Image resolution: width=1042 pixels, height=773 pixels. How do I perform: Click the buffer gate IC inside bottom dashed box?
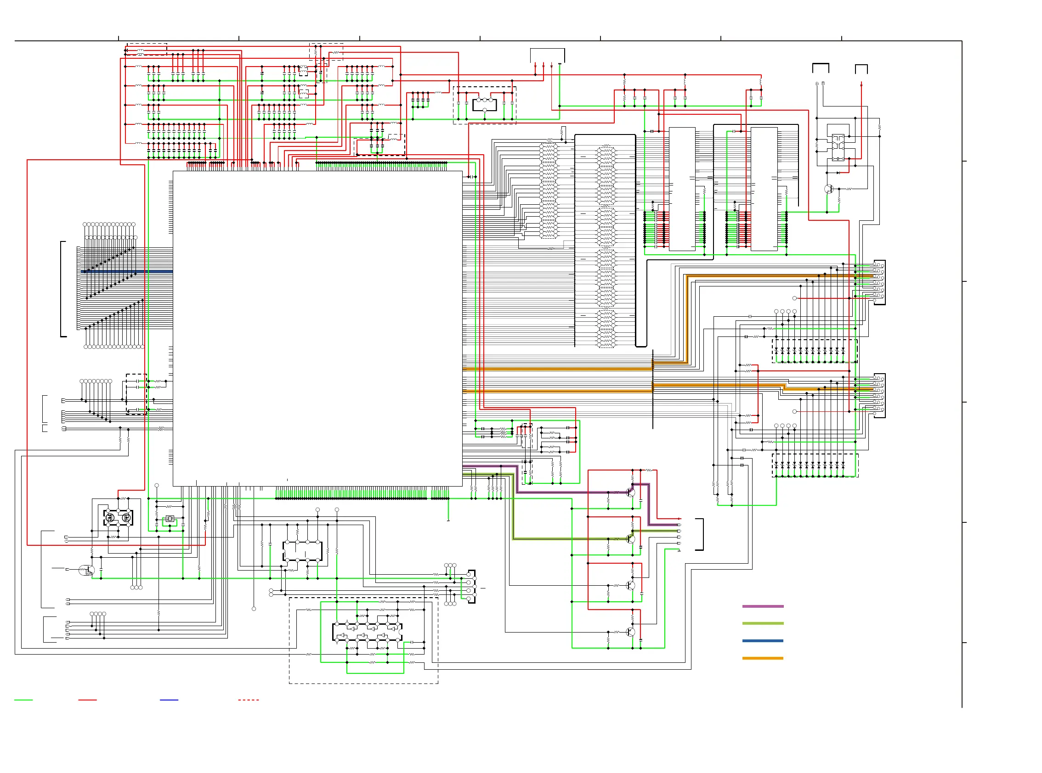click(367, 631)
